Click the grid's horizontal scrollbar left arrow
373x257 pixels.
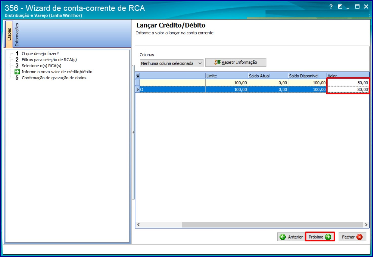[138, 224]
